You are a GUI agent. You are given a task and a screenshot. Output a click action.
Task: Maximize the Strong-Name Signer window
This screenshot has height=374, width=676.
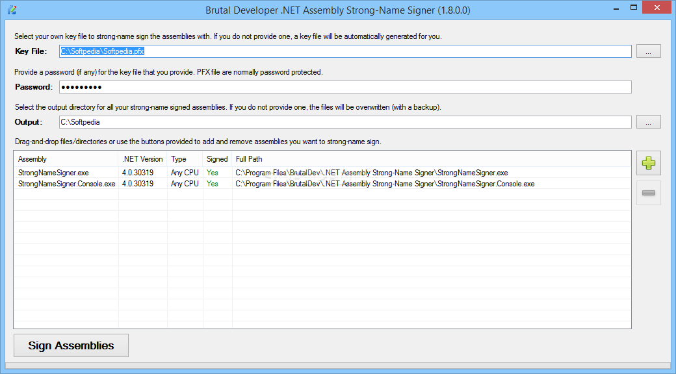pos(633,8)
